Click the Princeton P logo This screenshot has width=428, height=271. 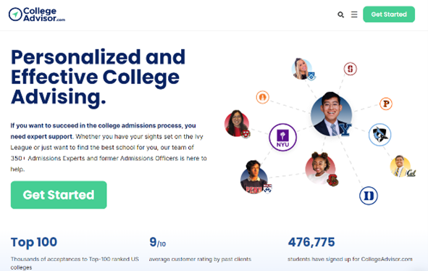(386, 104)
